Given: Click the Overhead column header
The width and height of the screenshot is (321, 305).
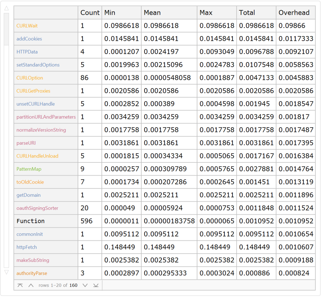Looking at the screenshot, I should point(294,13).
